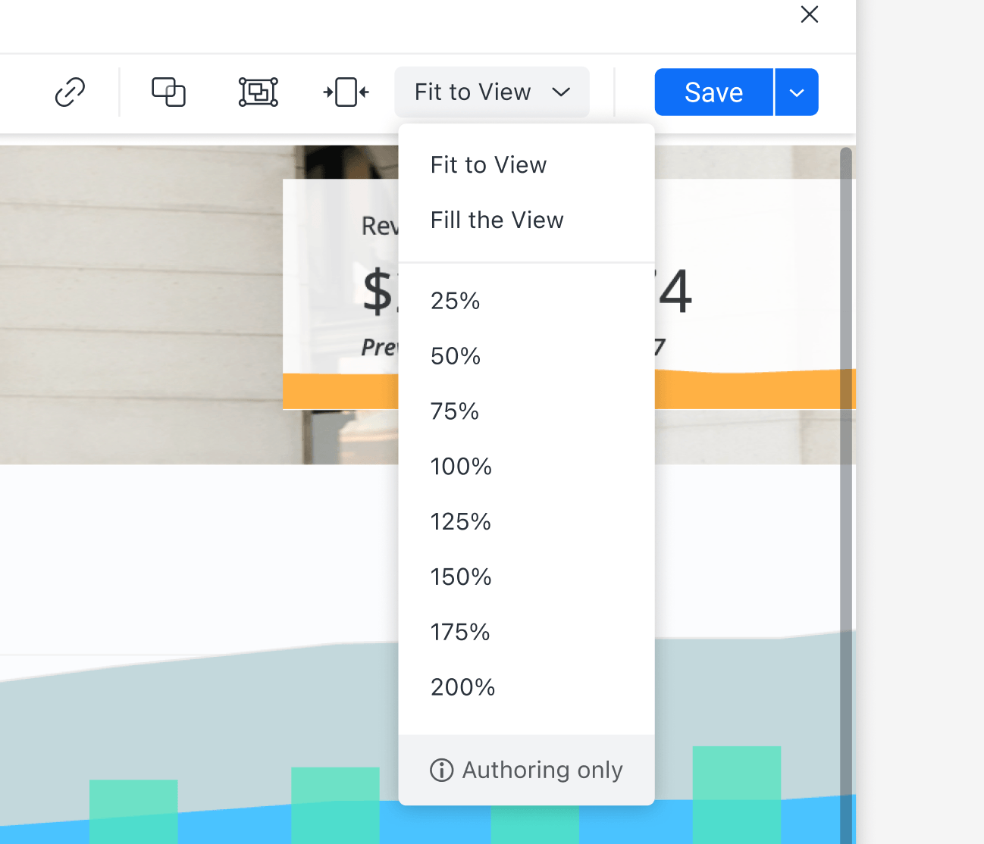The image size is (984, 844).
Task: Click the Save button
Action: [713, 92]
